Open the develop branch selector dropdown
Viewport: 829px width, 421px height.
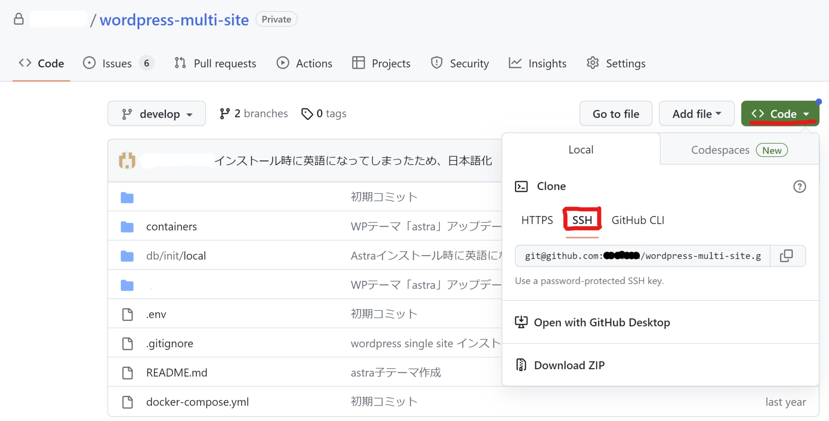click(x=157, y=113)
